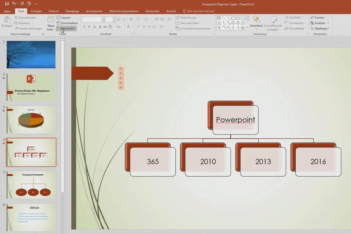Decrease font size with smaller A icon
The image size is (351, 234).
125,19
